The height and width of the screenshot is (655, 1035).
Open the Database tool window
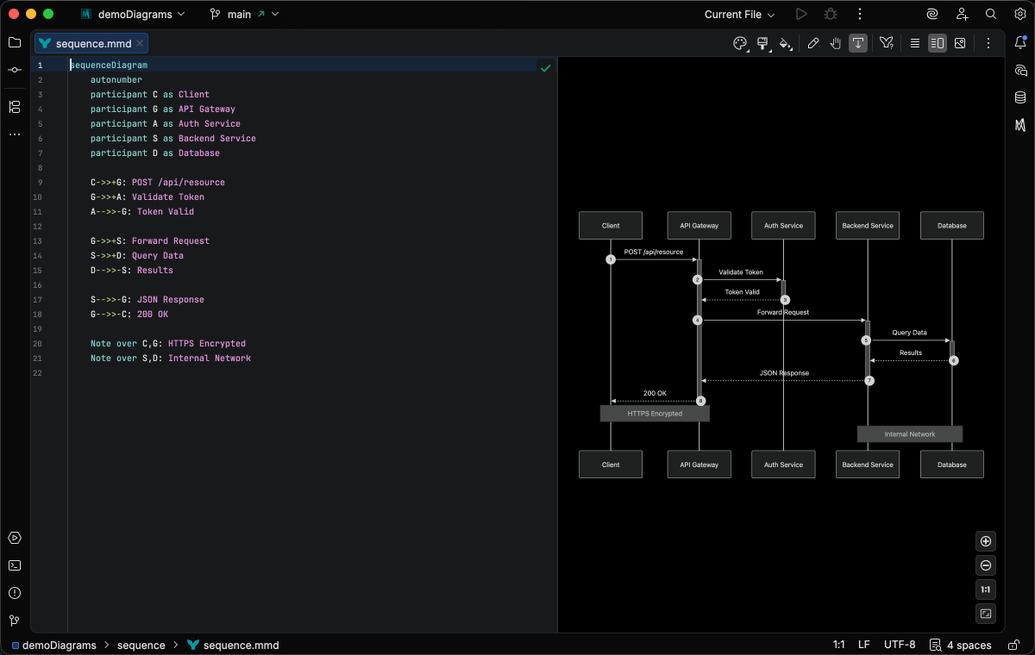pos(1020,97)
